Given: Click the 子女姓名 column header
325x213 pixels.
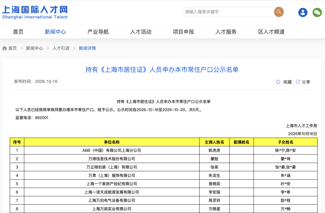Looking at the screenshot, I should pyautogui.click(x=285, y=142).
